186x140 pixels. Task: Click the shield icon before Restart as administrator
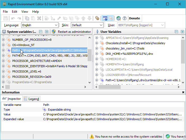54,32
